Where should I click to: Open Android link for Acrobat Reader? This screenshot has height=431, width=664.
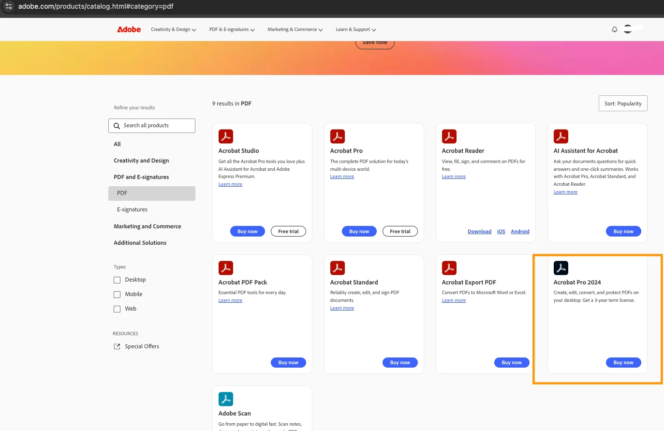point(520,232)
